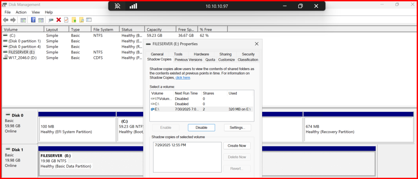This screenshot has width=418, height=179.
Task: Open the Security tab
Action: [248, 54]
